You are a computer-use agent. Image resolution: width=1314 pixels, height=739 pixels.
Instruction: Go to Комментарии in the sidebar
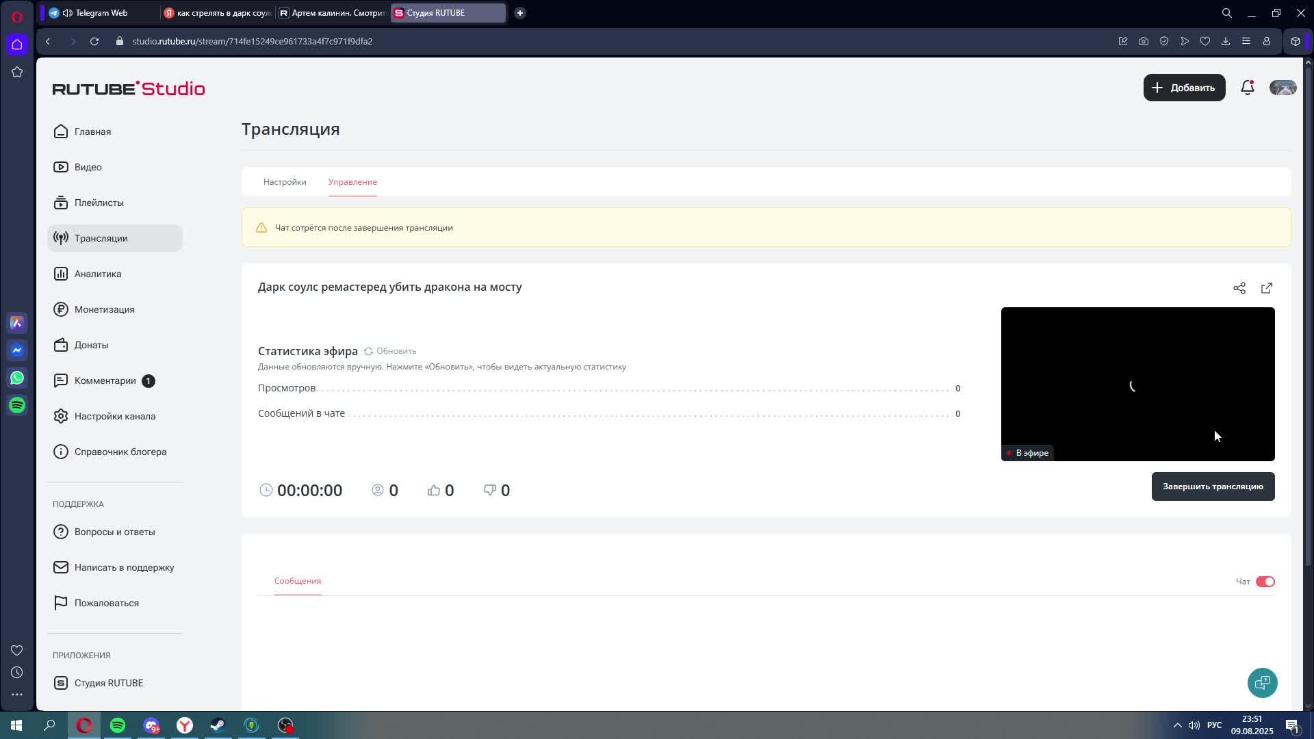click(105, 380)
